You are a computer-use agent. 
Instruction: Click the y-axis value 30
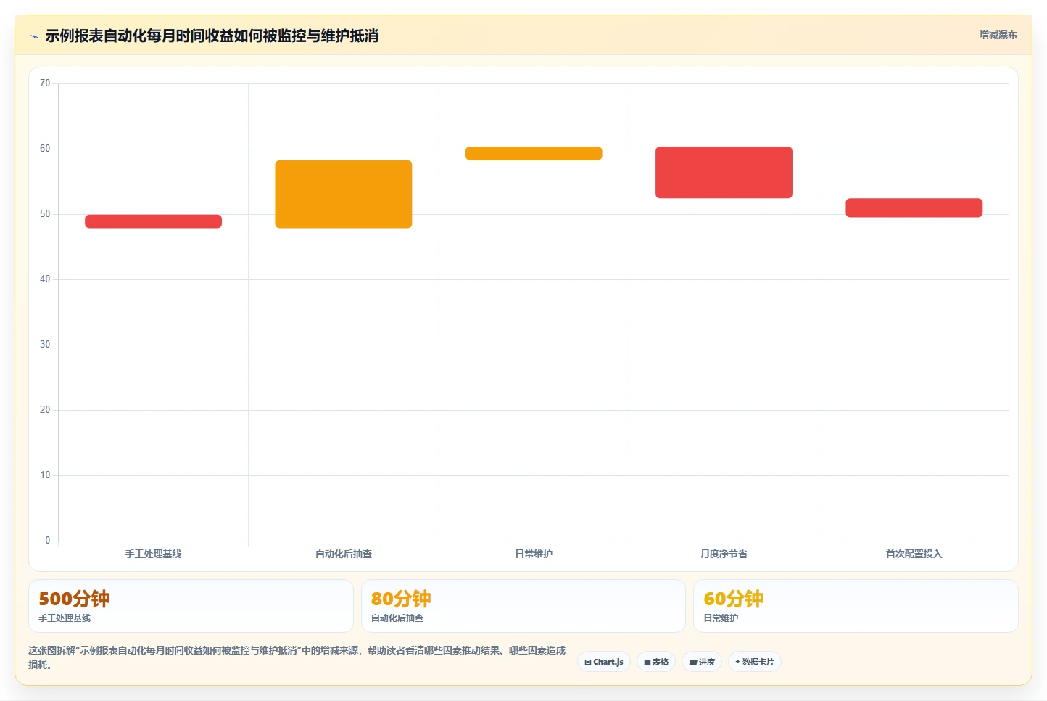[x=45, y=345]
